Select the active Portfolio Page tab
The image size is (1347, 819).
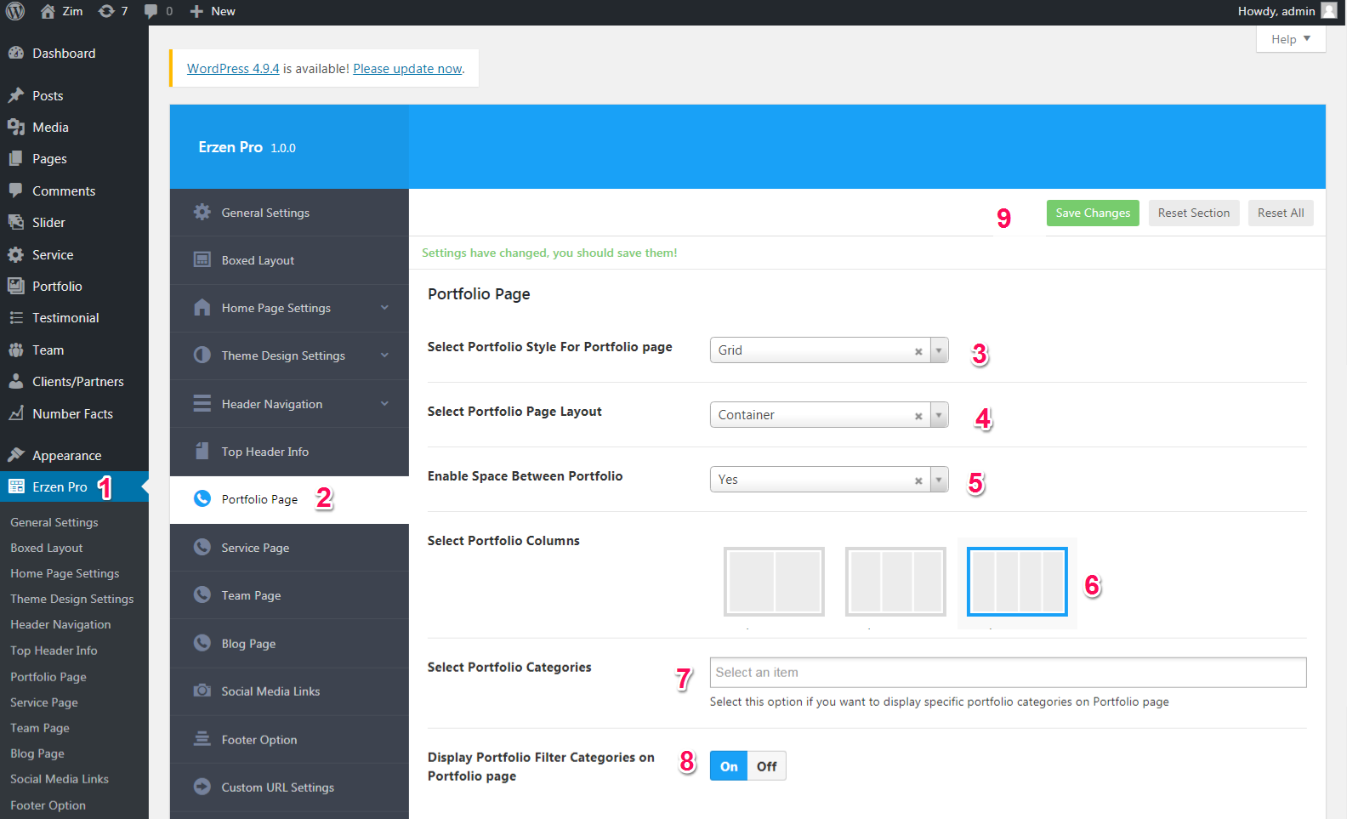289,499
